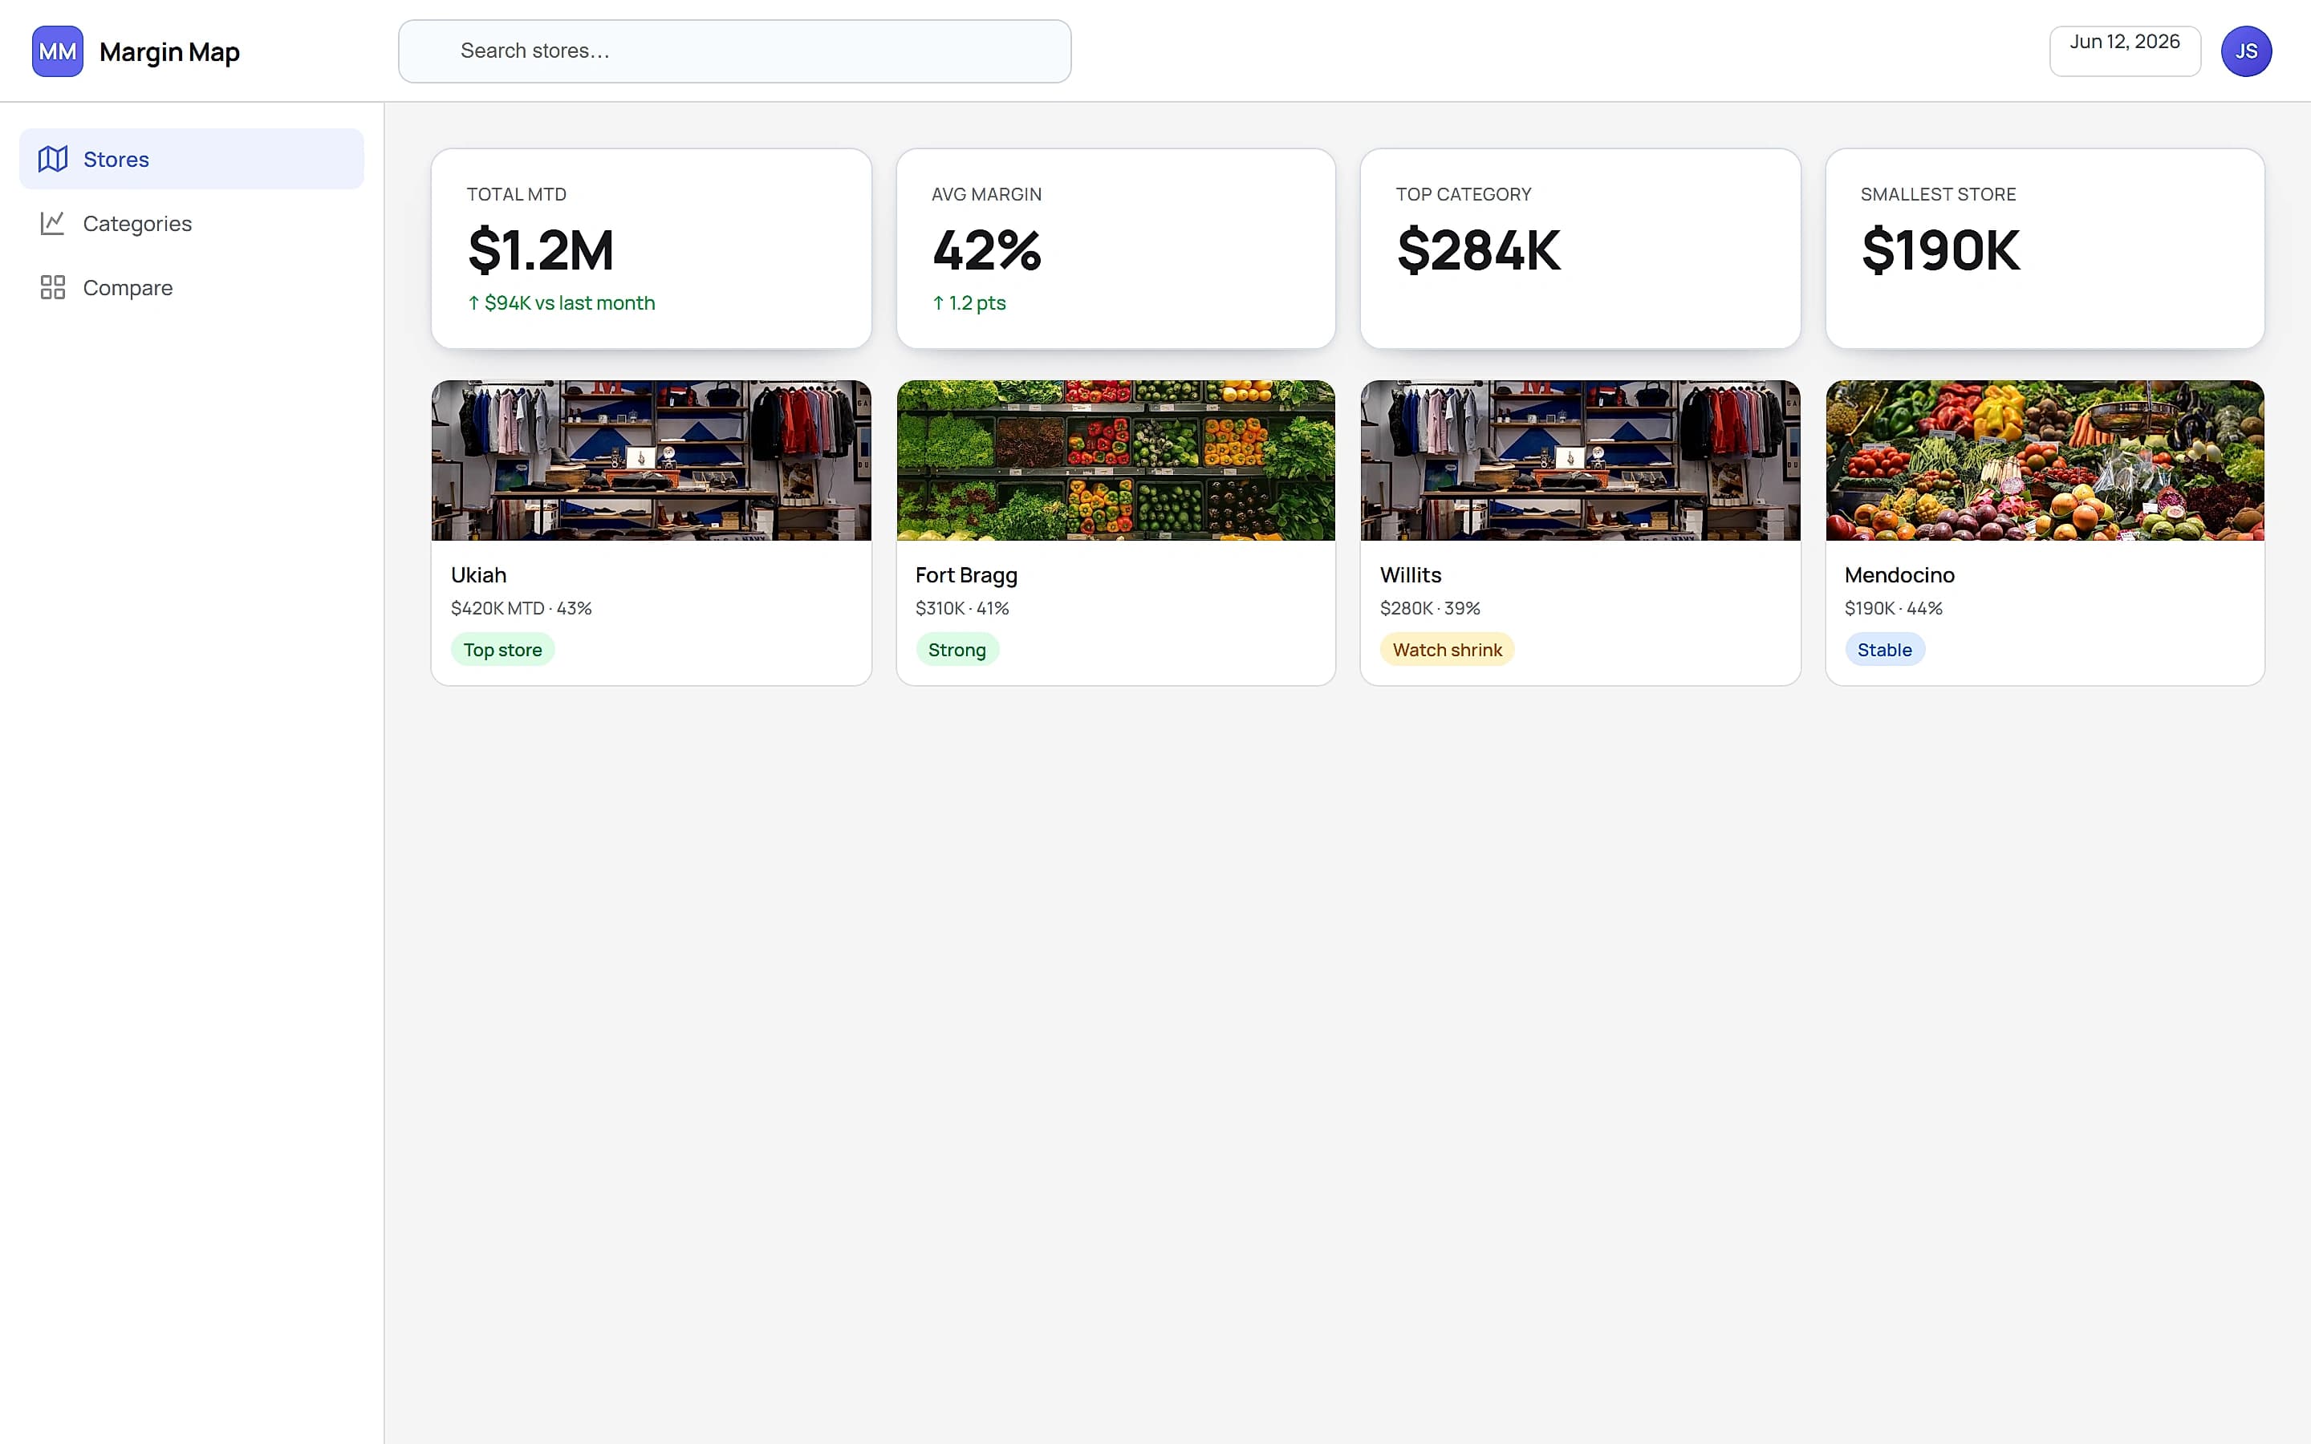Click the Categories chart icon in sidebar
The image size is (2311, 1444).
[52, 224]
